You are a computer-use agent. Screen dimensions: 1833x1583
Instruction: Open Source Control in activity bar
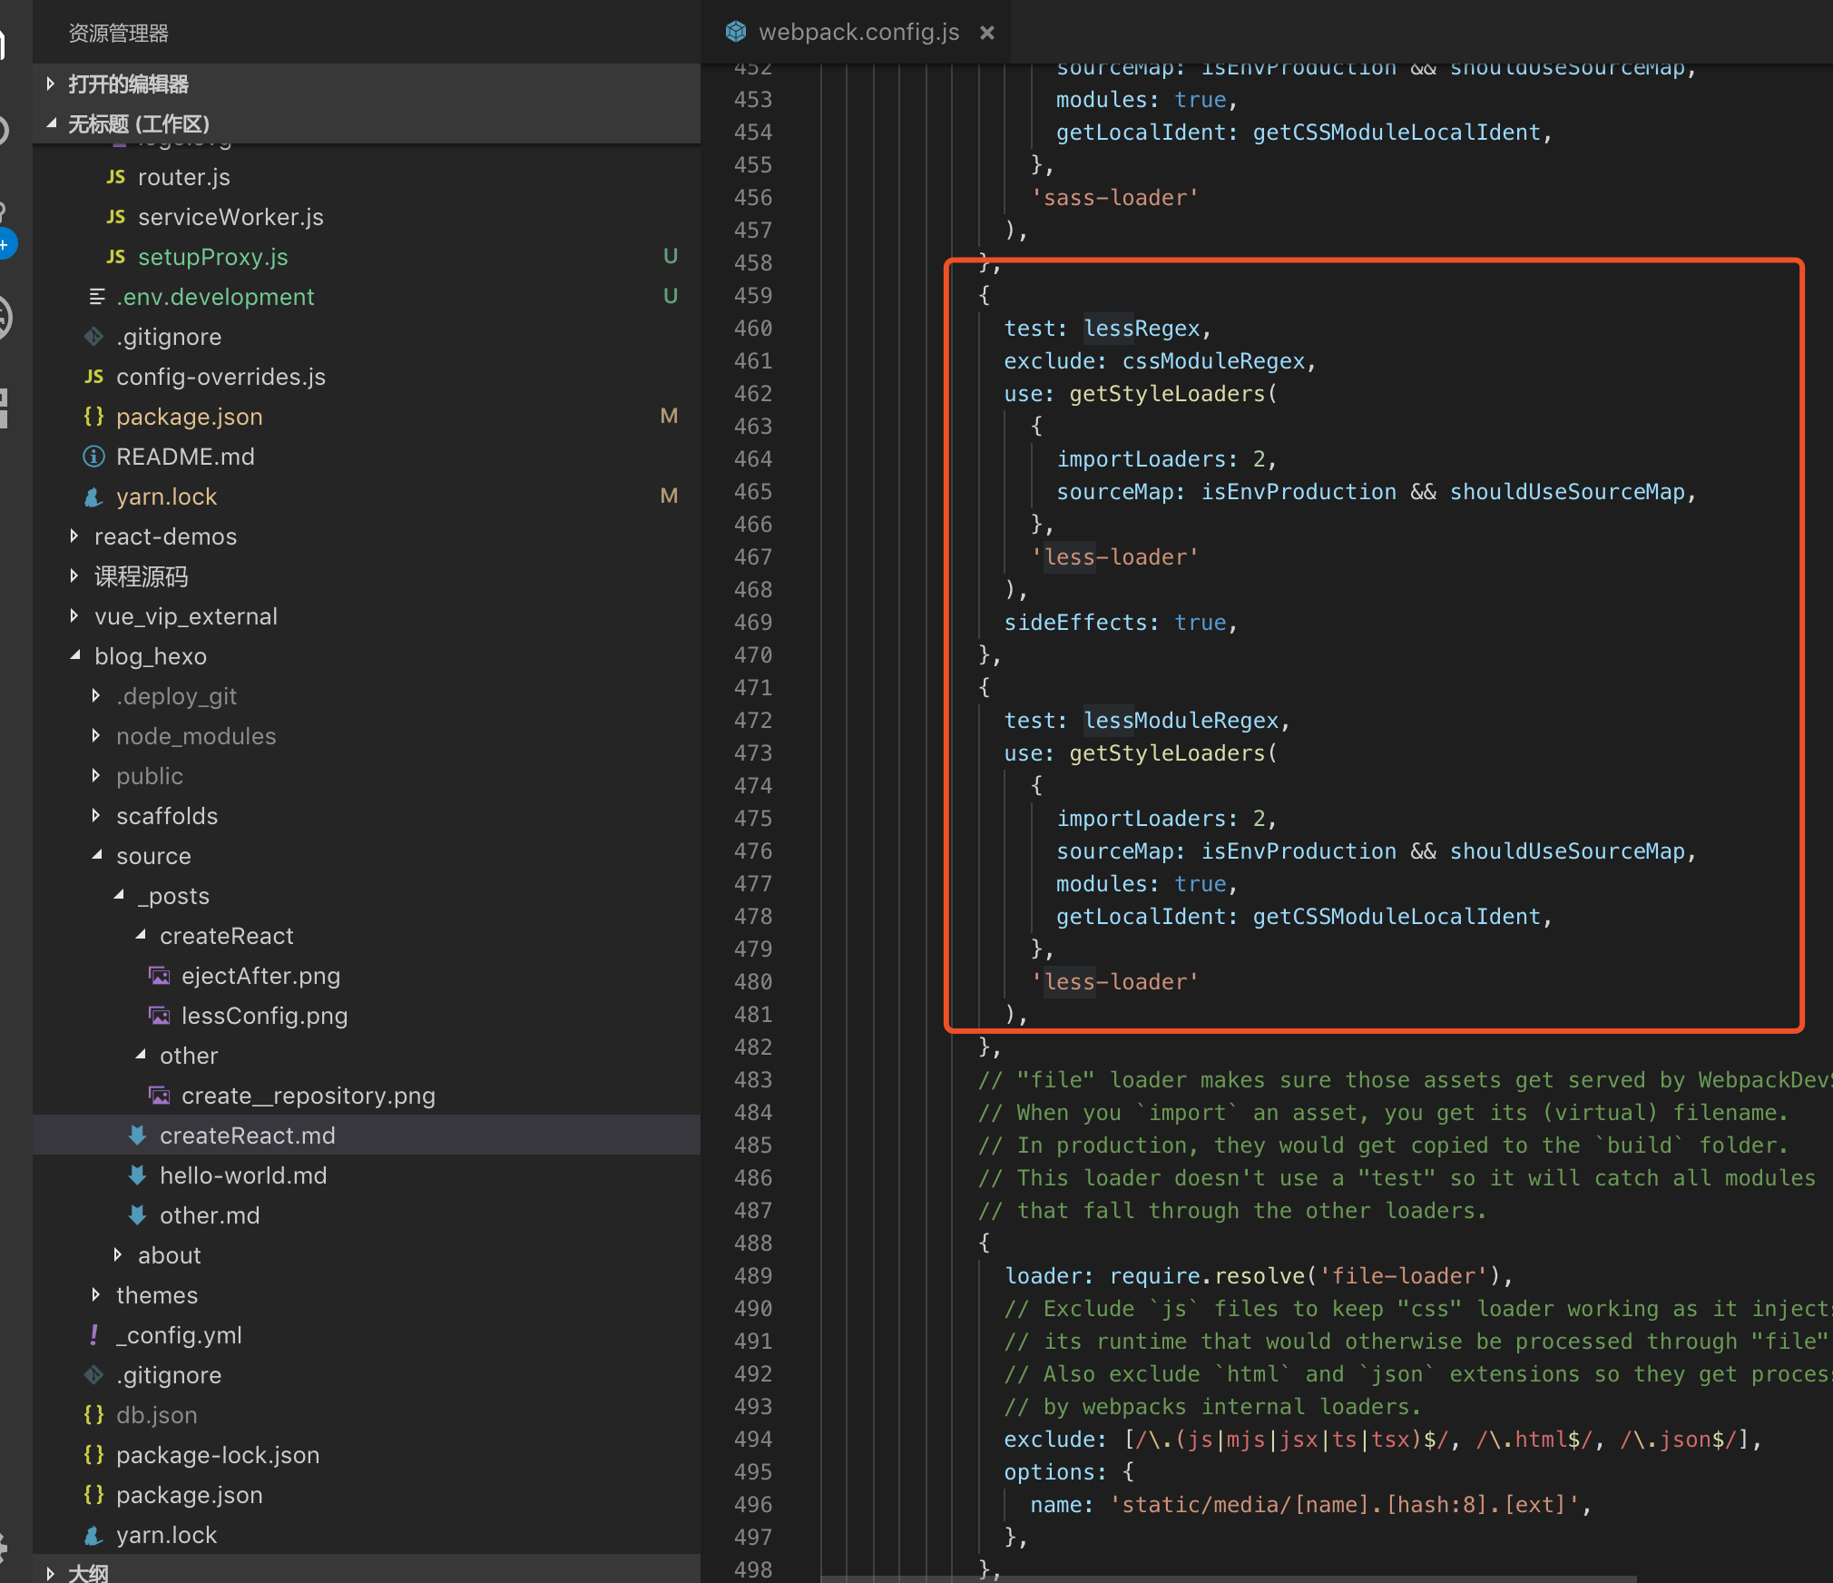tap(6, 229)
